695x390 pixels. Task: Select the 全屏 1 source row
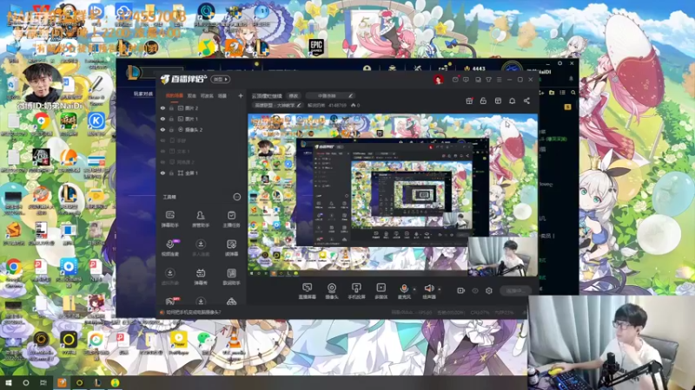tap(202, 173)
